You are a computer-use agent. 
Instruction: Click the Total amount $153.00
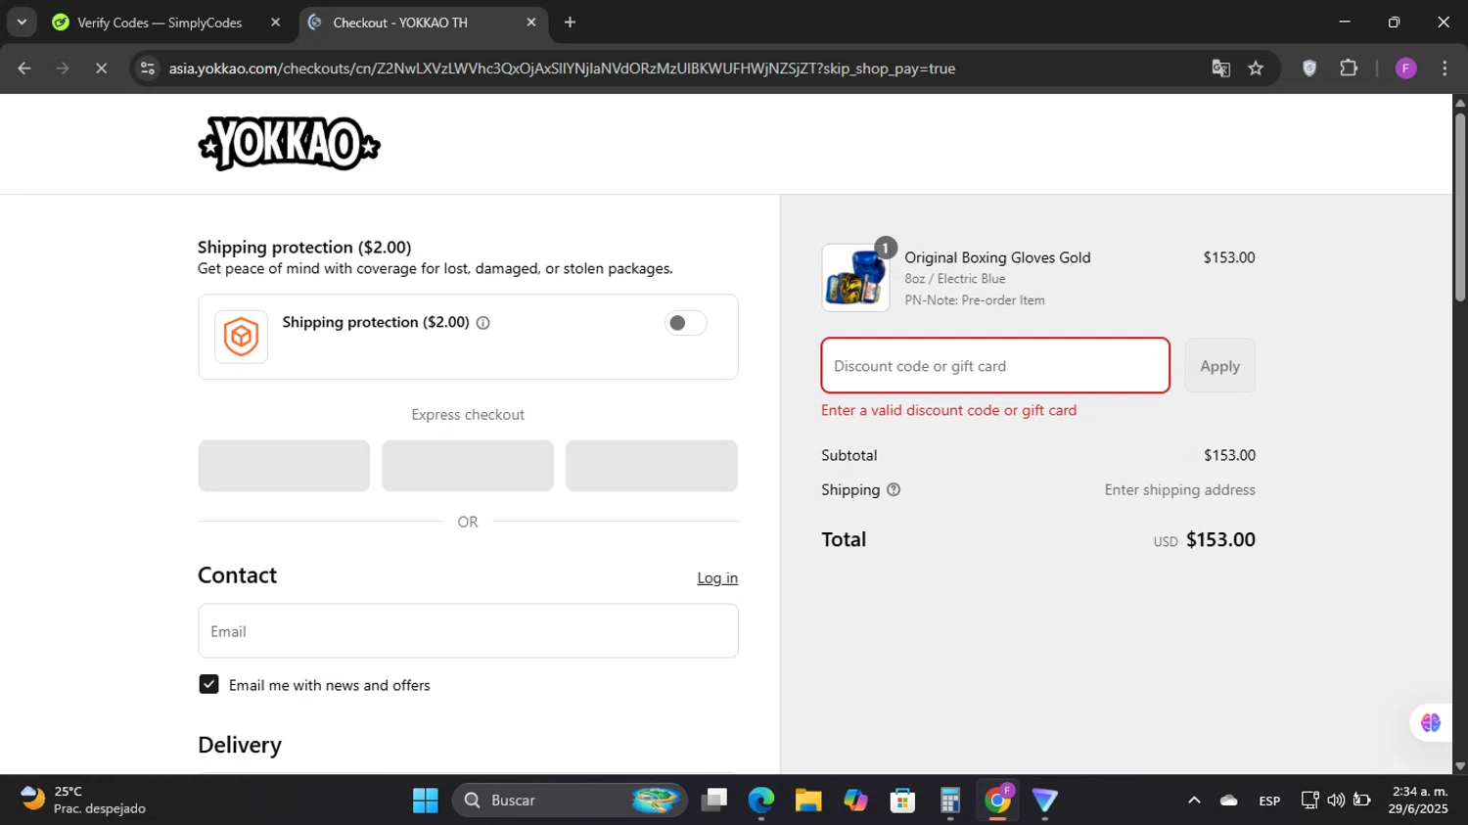(1220, 539)
